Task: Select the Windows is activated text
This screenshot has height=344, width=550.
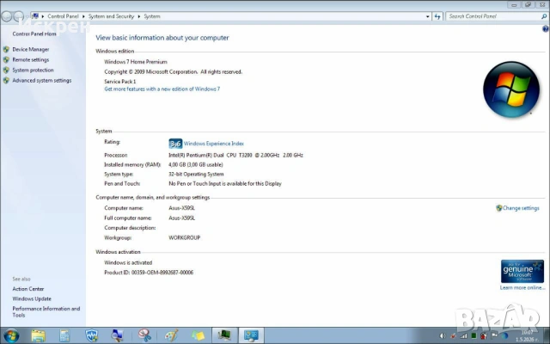Action: [x=128, y=262]
